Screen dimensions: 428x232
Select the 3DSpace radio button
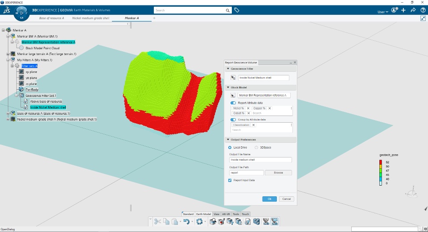point(256,148)
